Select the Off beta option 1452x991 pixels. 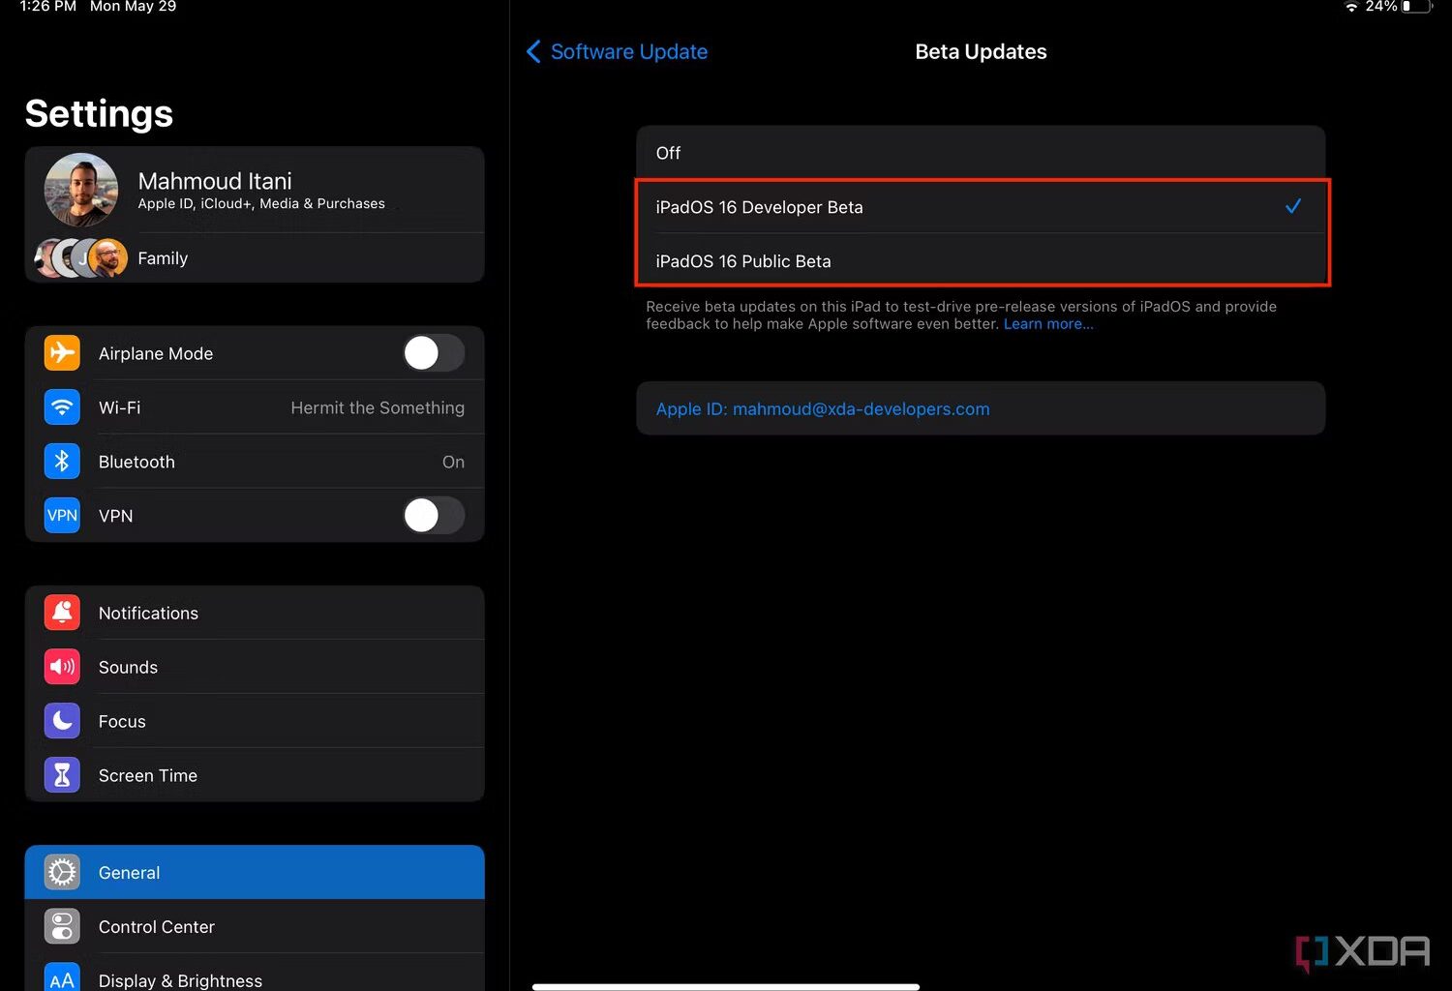(981, 153)
